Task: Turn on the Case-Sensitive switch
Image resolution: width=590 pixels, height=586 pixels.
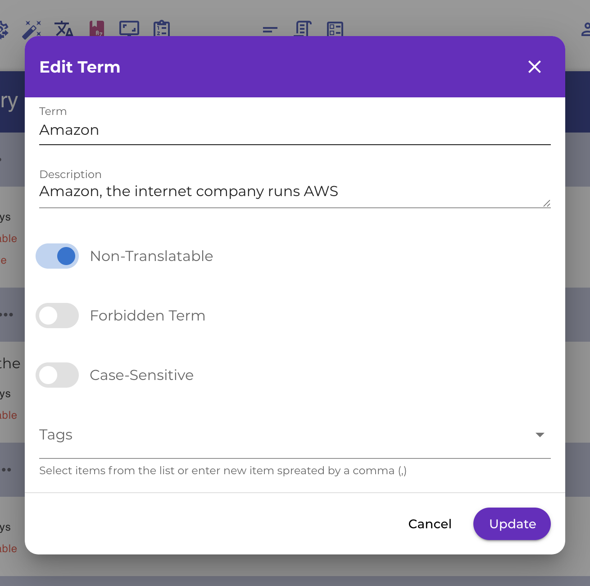Action: (x=57, y=375)
